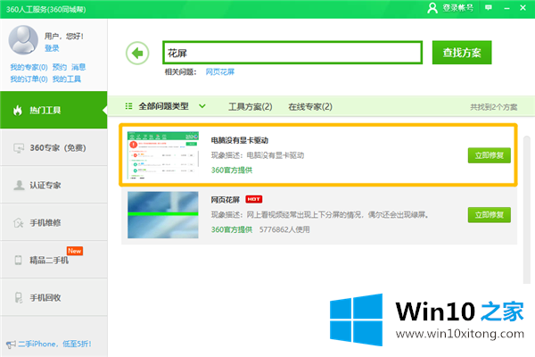Click the red HOT badge
Viewport: 535px width, 357px height.
point(253,199)
